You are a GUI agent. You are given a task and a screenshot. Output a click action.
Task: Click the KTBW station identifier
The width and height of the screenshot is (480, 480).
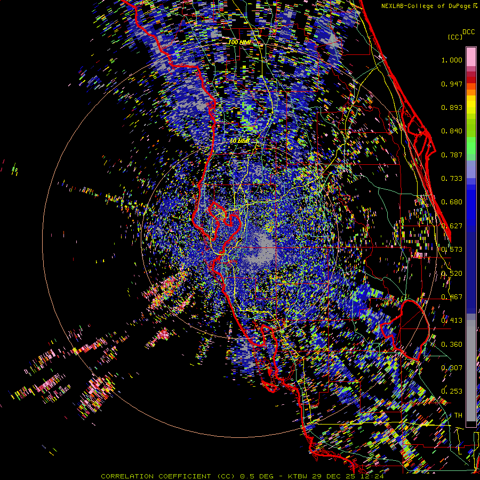coord(299,476)
